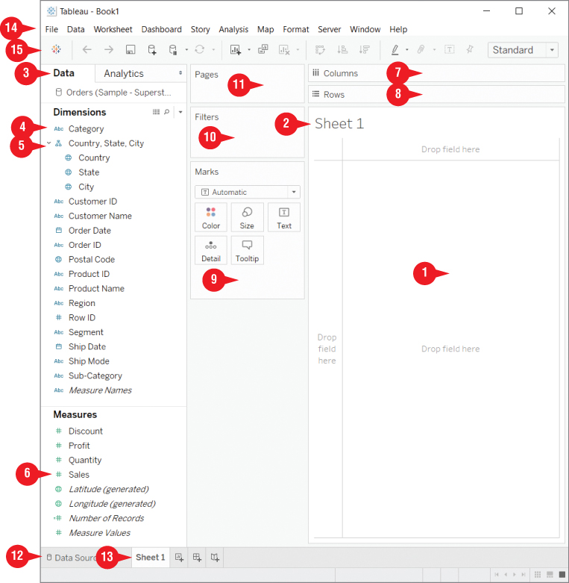Collapse the Country, State, City hierarchy

click(48, 143)
